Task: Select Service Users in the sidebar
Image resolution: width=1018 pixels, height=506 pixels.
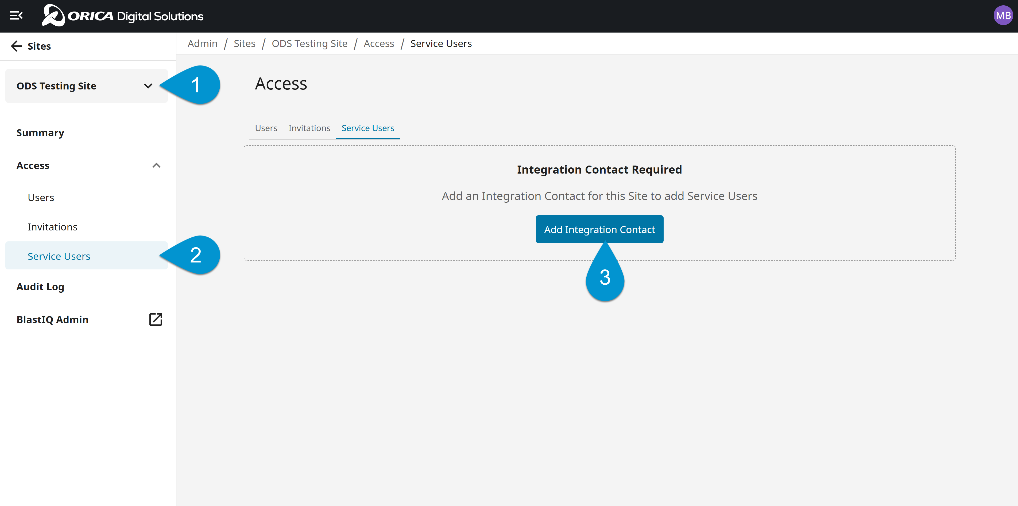Action: click(87, 256)
